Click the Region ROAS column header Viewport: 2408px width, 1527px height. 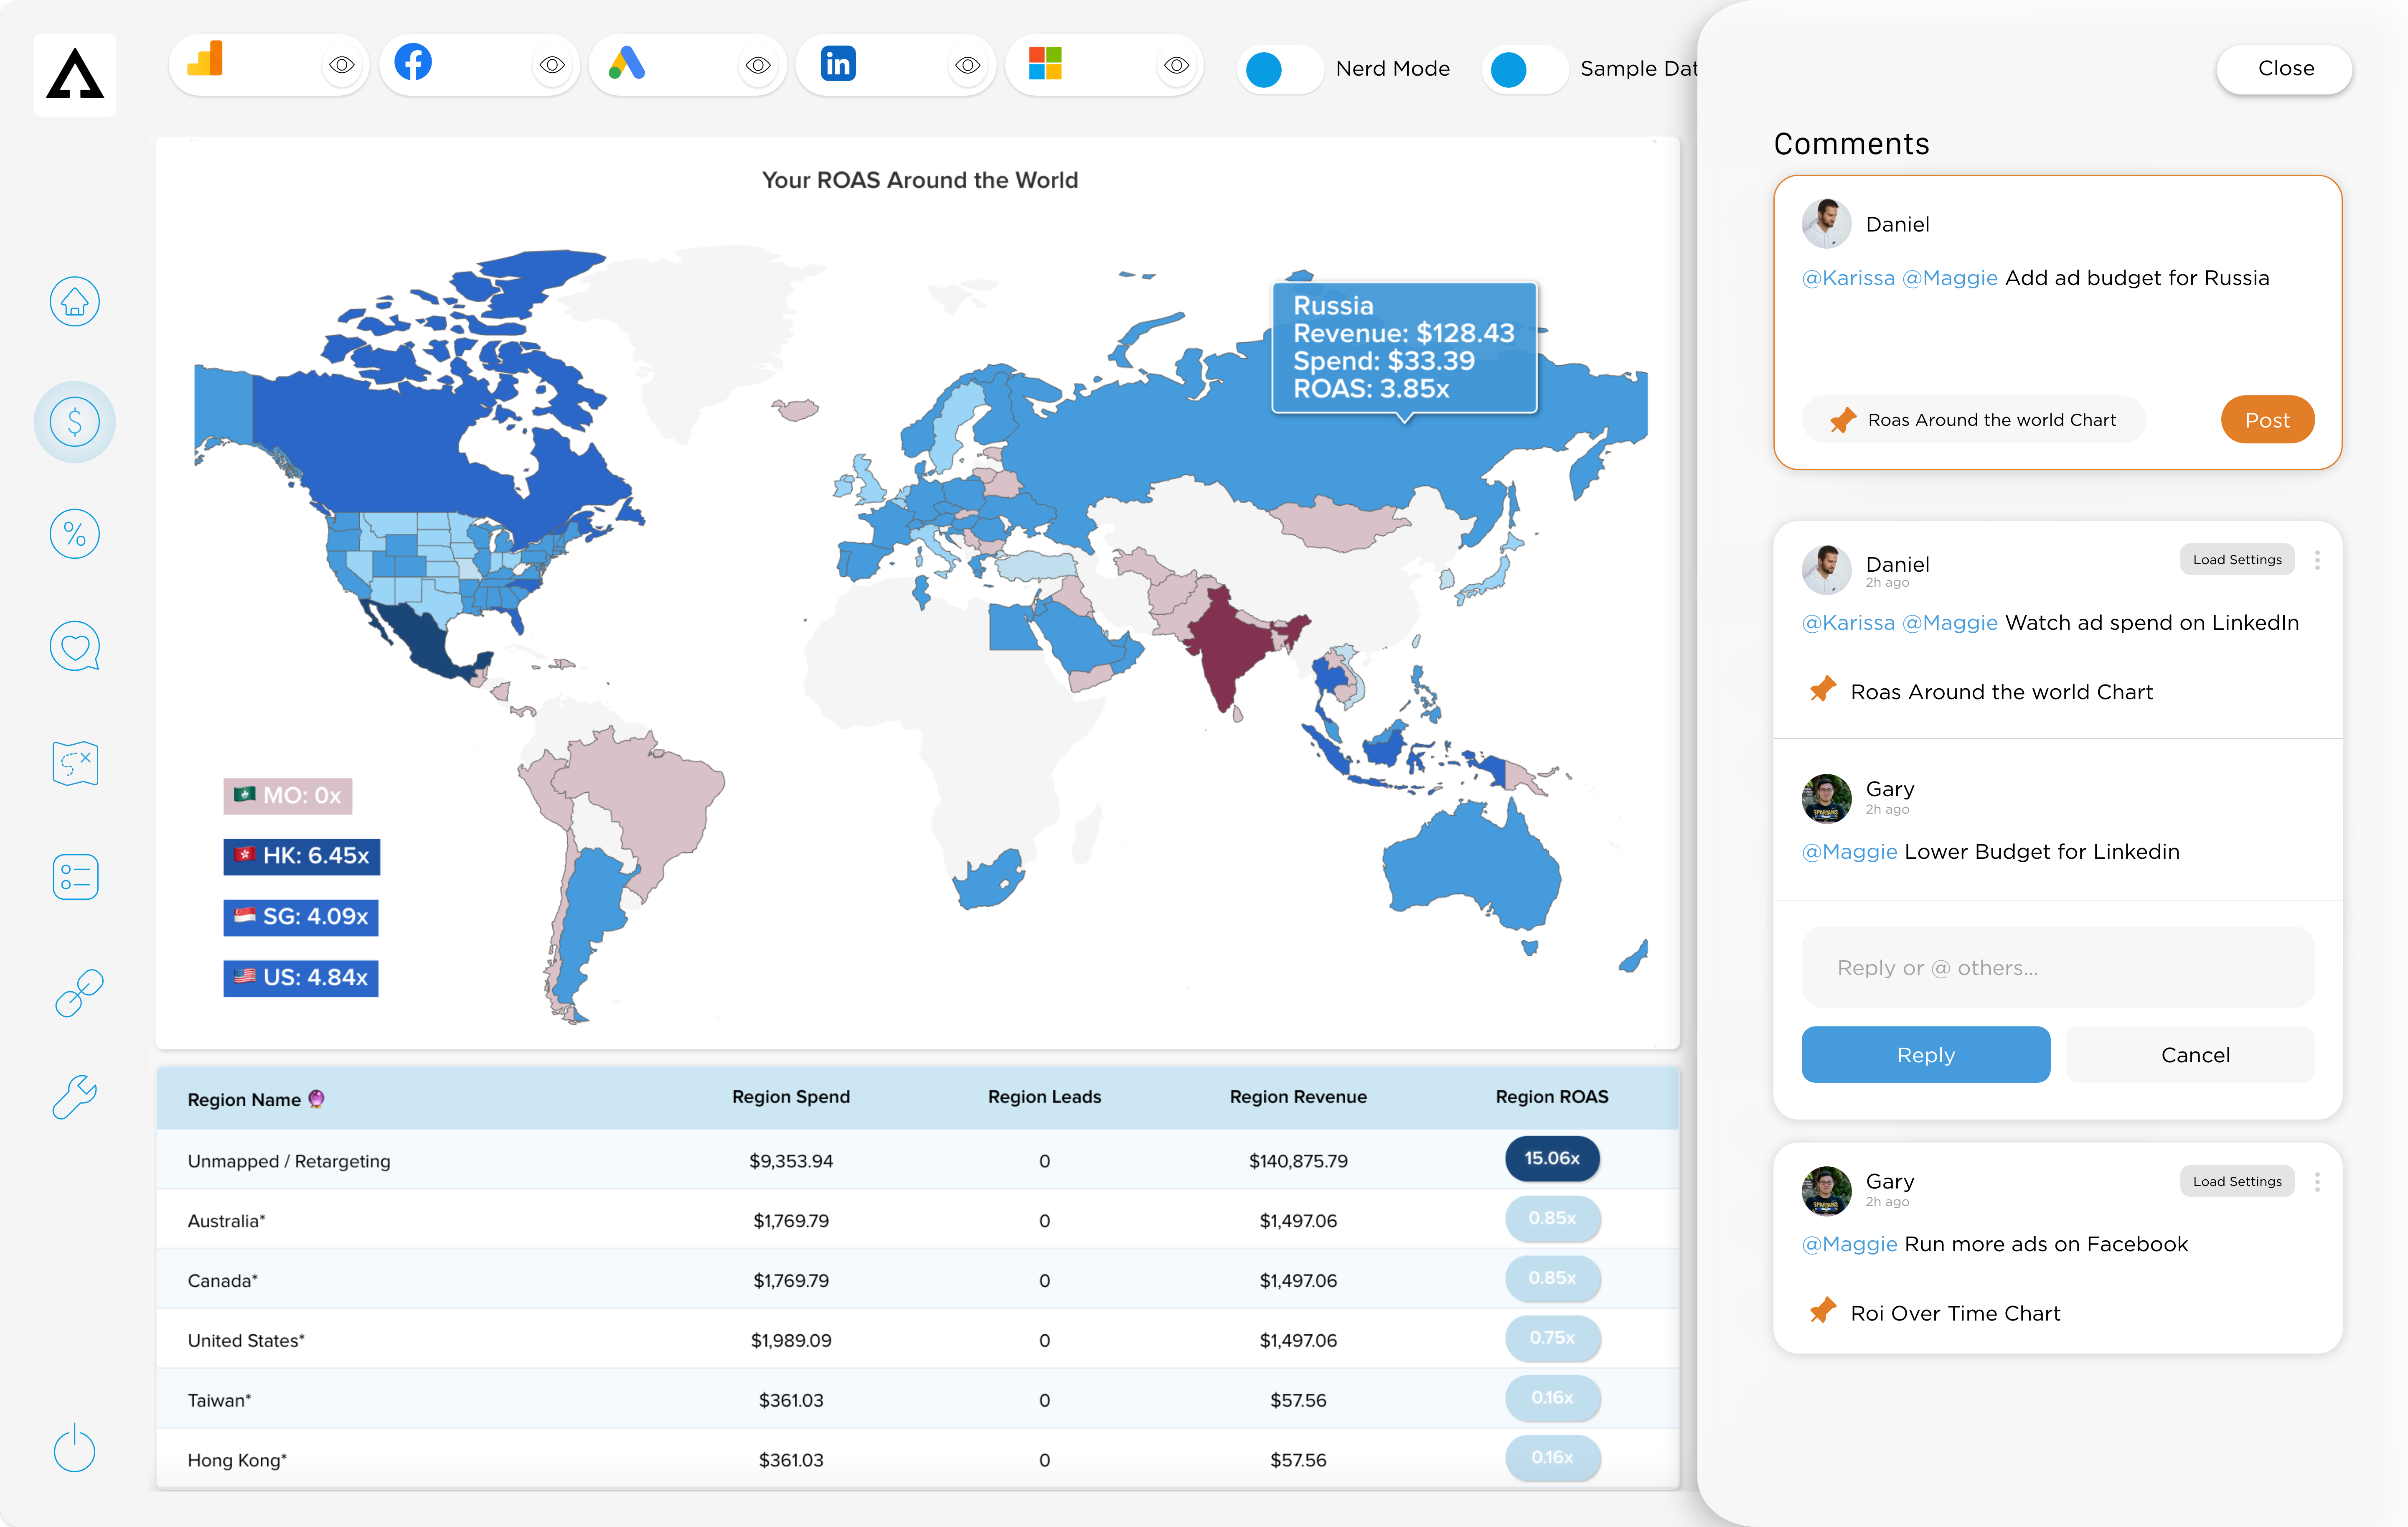[1551, 1097]
